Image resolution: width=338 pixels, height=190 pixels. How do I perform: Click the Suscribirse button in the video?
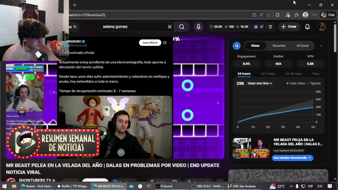[150, 42]
